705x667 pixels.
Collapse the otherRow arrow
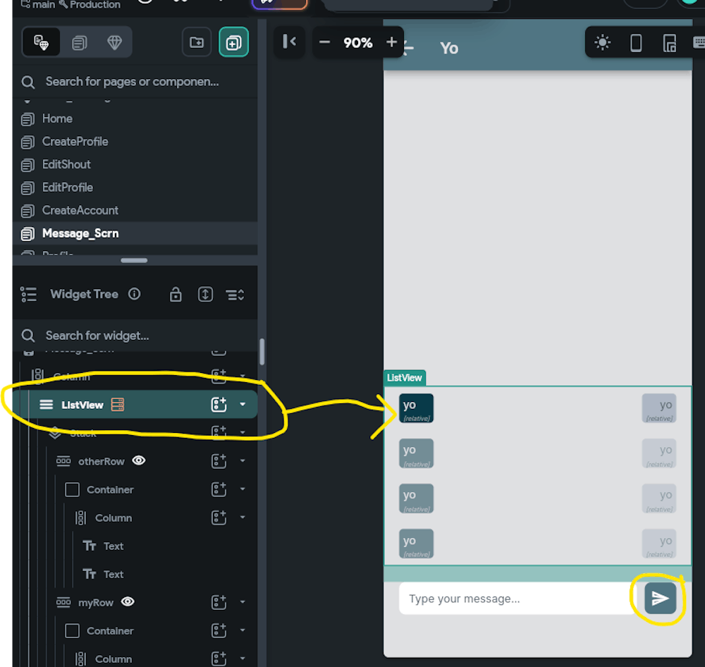click(243, 460)
